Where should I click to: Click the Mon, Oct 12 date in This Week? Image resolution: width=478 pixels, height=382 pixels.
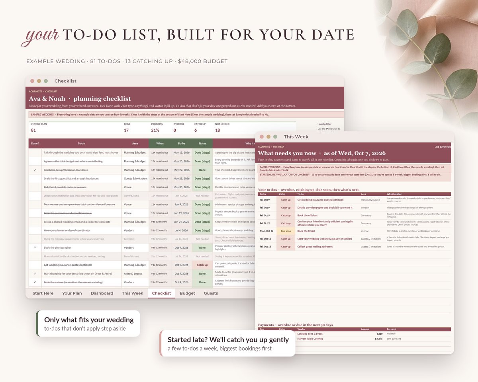point(266,231)
